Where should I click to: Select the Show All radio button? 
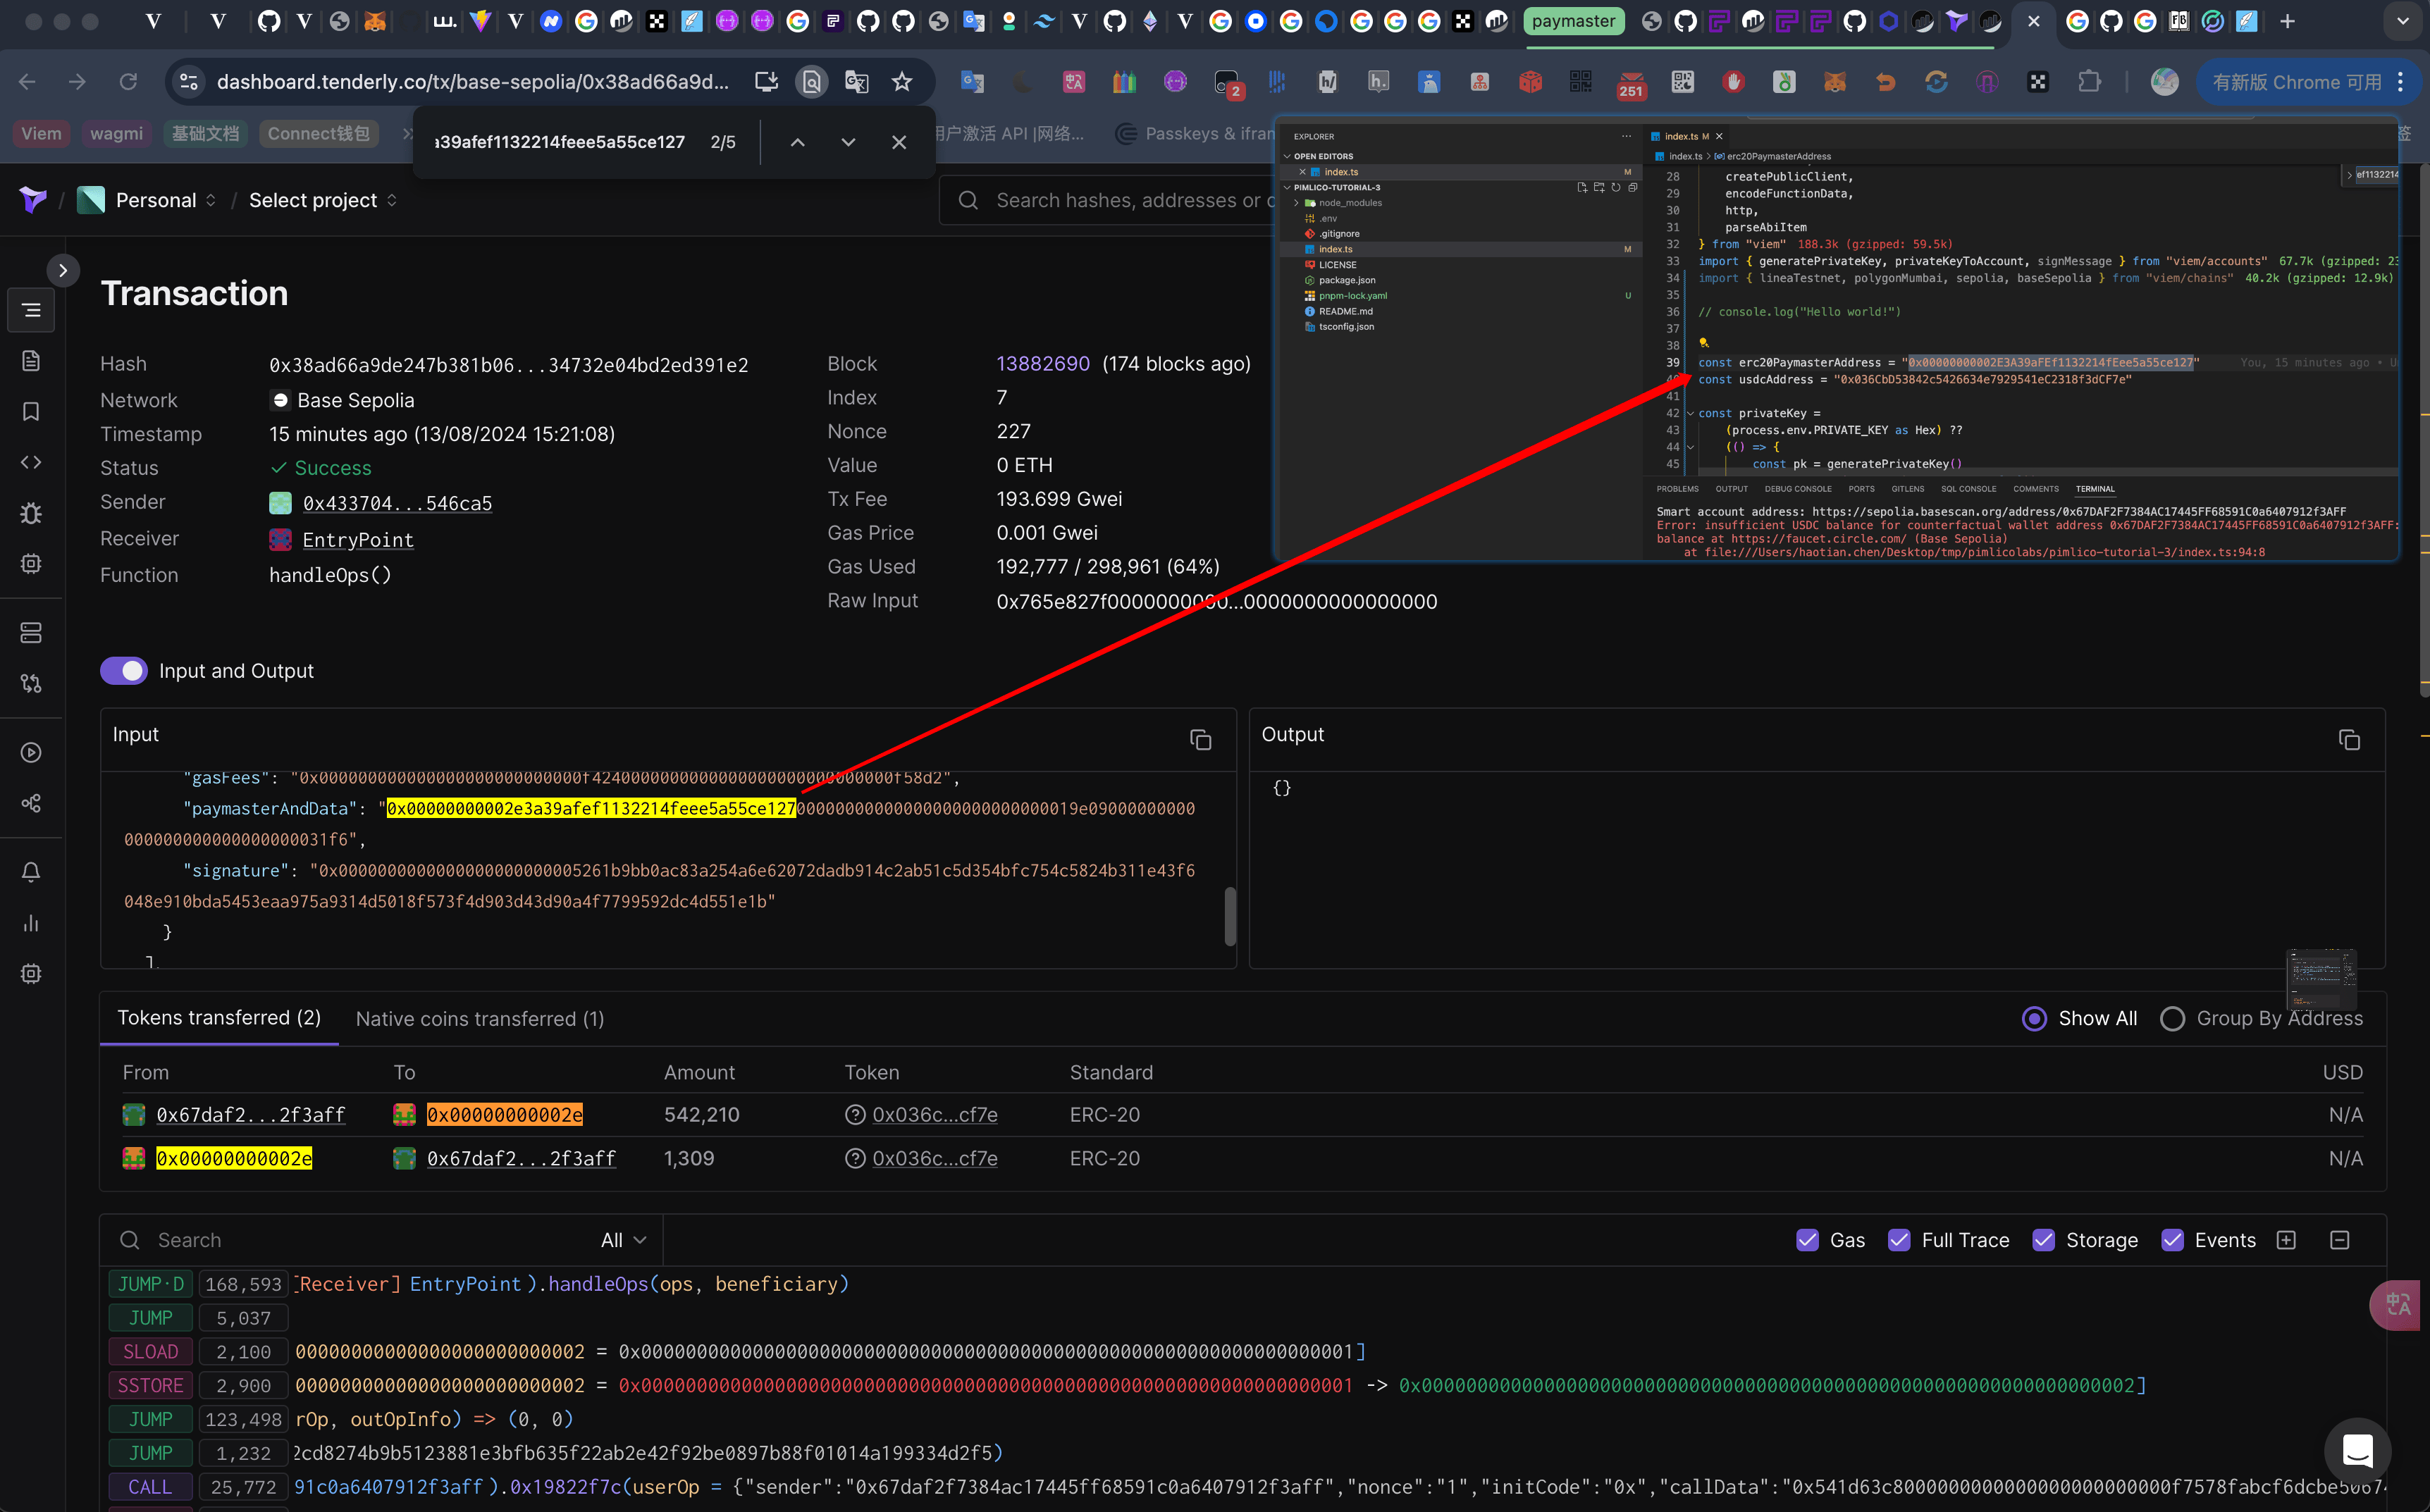point(2034,1018)
